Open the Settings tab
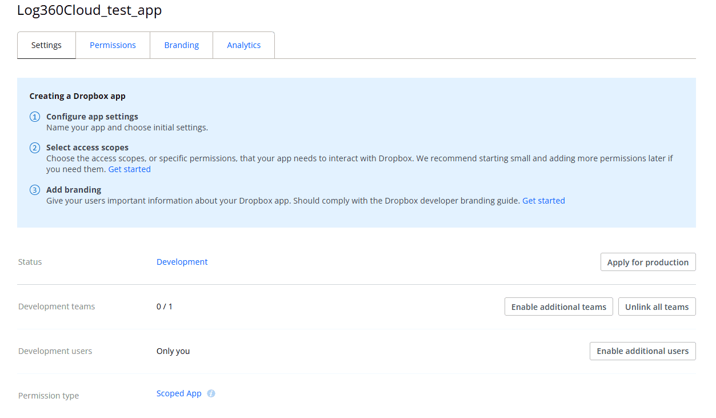Viewport: 716px width, 418px height. point(46,45)
